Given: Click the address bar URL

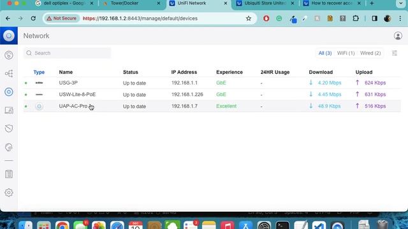Looking at the screenshot, I should coord(140,18).
